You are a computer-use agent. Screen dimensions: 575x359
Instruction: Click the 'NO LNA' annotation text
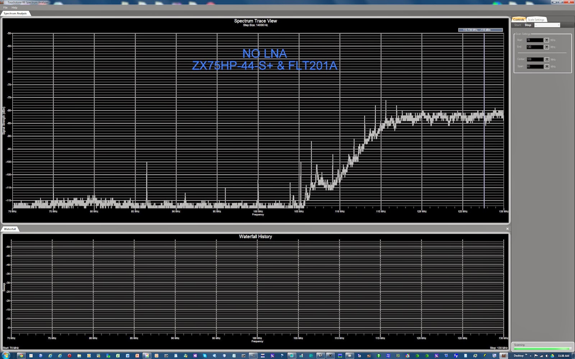click(264, 54)
